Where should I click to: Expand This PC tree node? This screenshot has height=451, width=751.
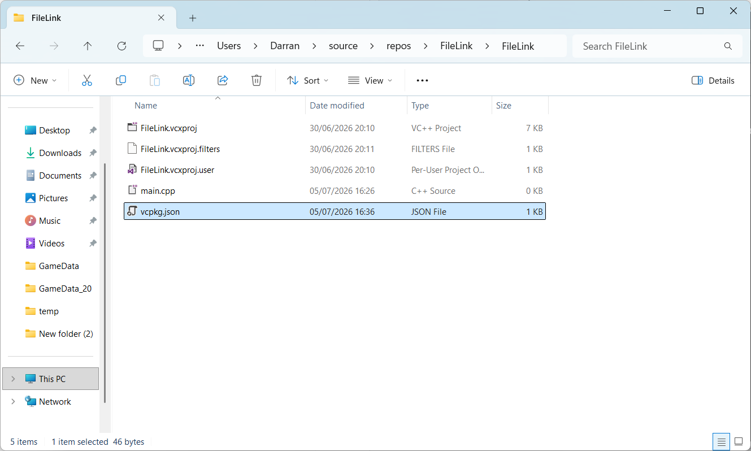pyautogui.click(x=13, y=379)
